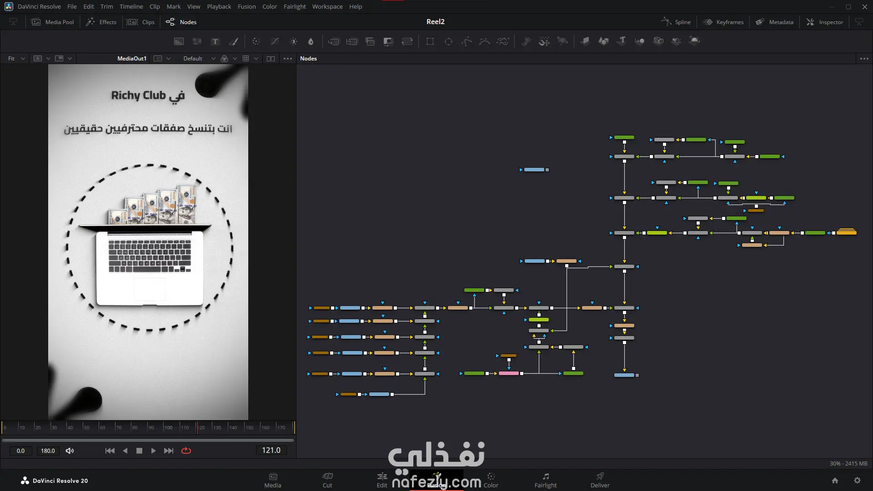The image size is (873, 491).
Task: Click the time ruler at frame 60
Action: [100, 427]
